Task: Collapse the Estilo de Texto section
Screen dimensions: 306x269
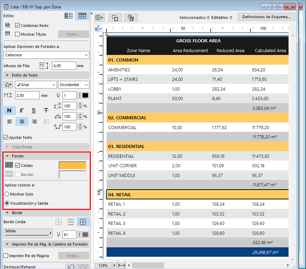Action: click(7, 75)
